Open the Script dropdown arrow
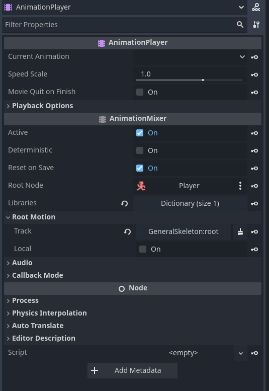The height and width of the screenshot is (391, 269). coord(241,353)
